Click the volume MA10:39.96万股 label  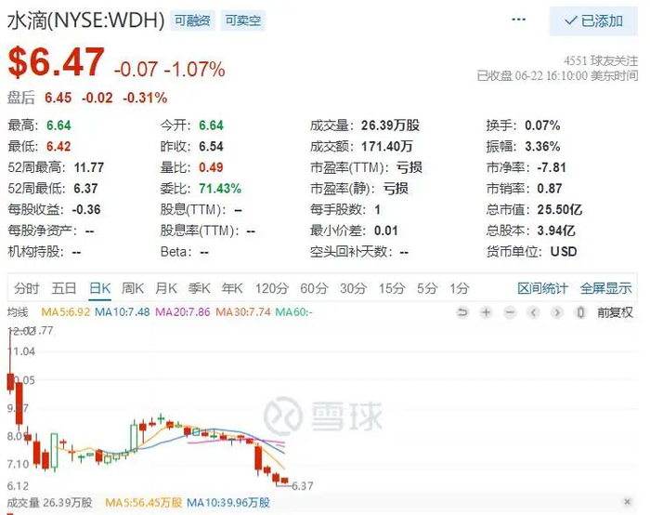(x=228, y=503)
